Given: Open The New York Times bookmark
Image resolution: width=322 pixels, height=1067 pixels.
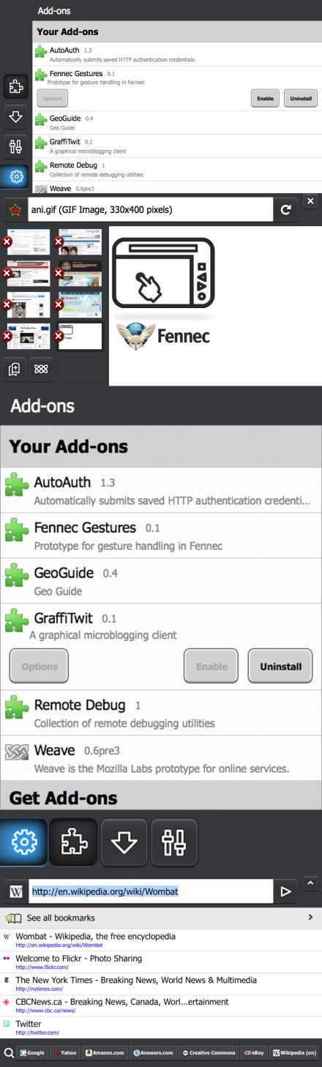Looking at the screenshot, I should pos(161,984).
